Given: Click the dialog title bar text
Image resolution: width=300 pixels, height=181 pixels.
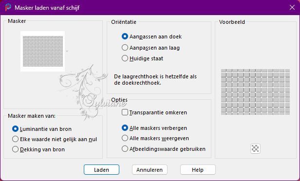Looking at the screenshot, I should point(47,8).
